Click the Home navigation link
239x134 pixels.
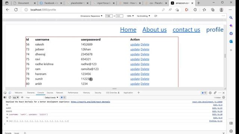click(128, 30)
